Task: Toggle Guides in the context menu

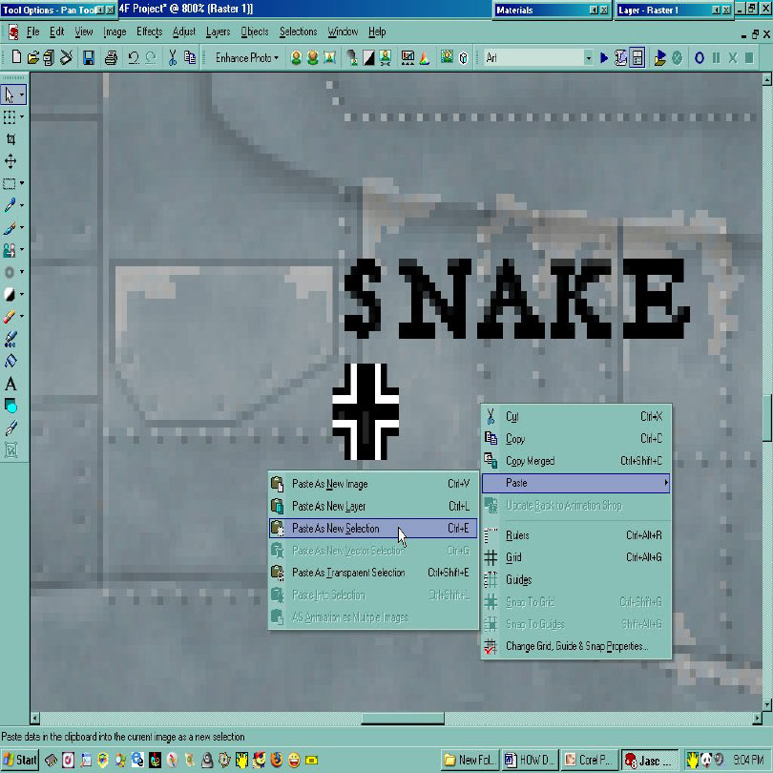Action: pos(575,580)
